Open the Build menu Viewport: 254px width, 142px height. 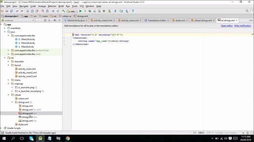point(61,6)
